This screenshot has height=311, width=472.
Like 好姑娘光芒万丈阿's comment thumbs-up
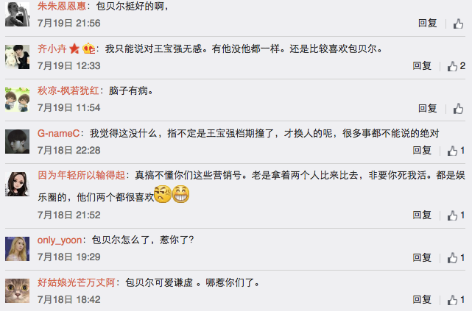coord(452,300)
